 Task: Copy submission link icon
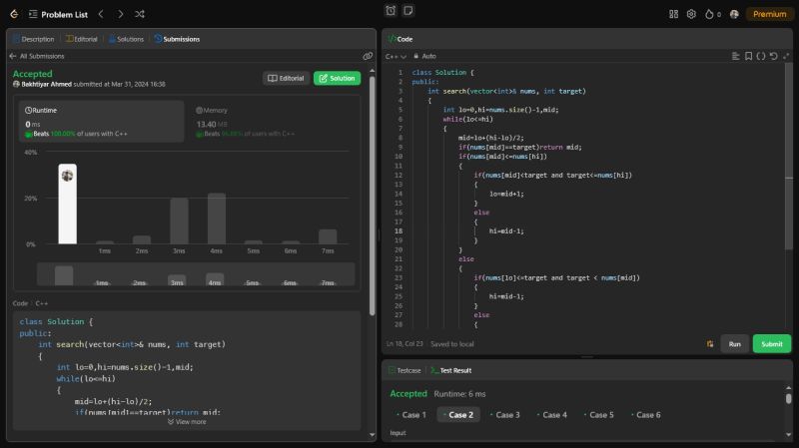tap(368, 56)
